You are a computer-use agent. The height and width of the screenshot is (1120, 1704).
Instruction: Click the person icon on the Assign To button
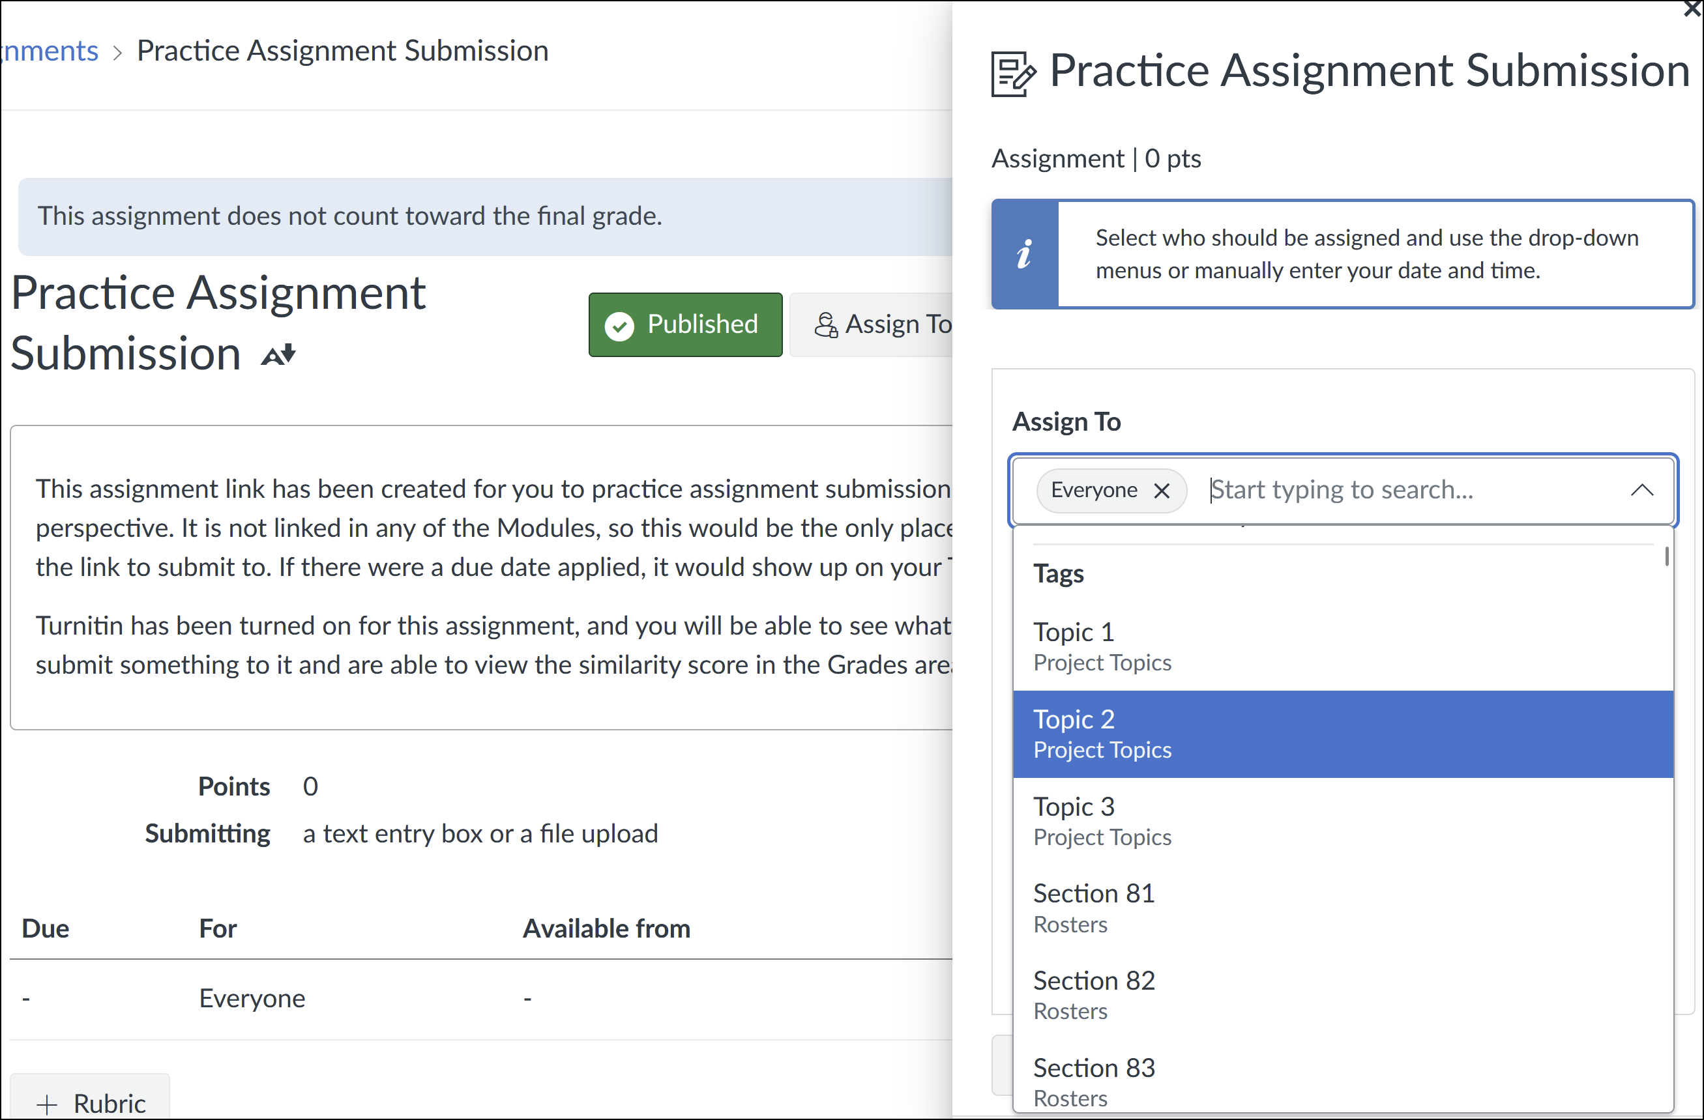(x=827, y=326)
